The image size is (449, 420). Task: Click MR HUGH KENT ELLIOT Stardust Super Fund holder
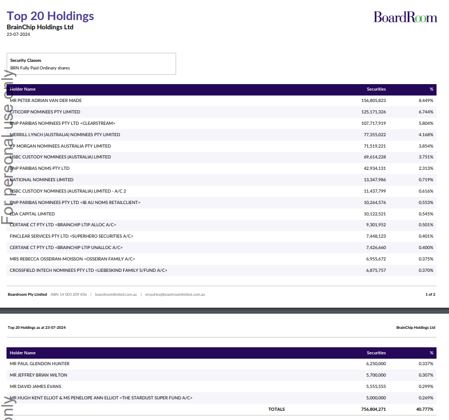[x=101, y=398]
